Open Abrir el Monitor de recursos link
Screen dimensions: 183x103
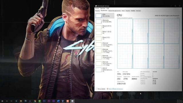(x=116, y=89)
